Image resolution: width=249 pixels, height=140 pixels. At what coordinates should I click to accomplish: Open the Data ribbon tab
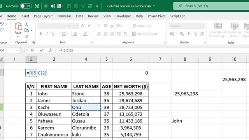tap(79, 16)
